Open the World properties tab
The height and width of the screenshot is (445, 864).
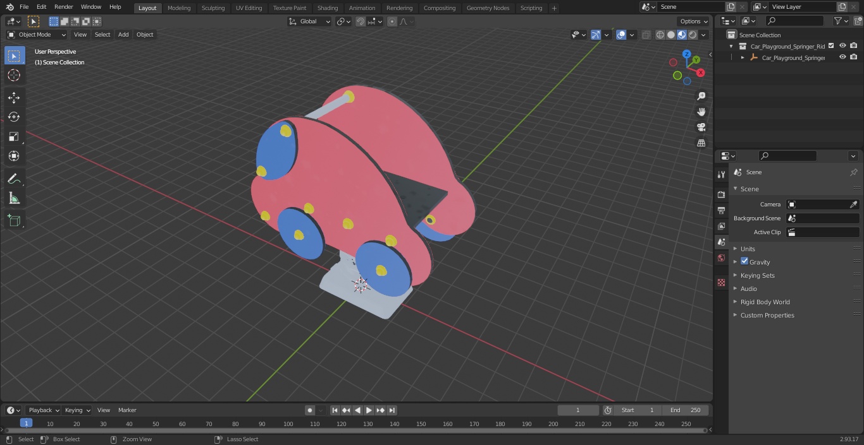point(721,258)
